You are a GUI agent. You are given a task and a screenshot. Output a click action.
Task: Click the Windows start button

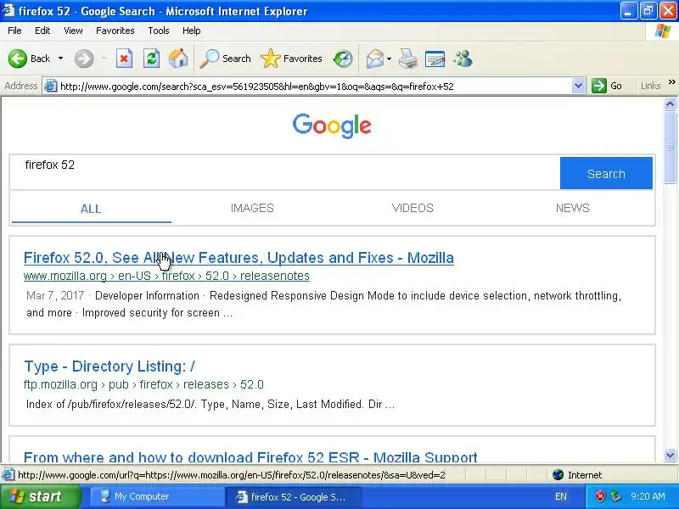click(41, 496)
